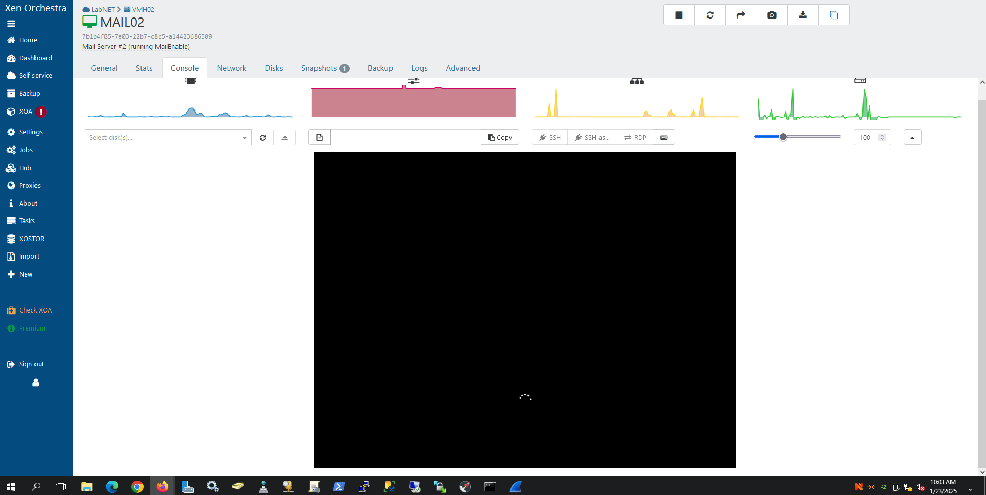
Task: Click the console scale value field
Action: point(872,137)
